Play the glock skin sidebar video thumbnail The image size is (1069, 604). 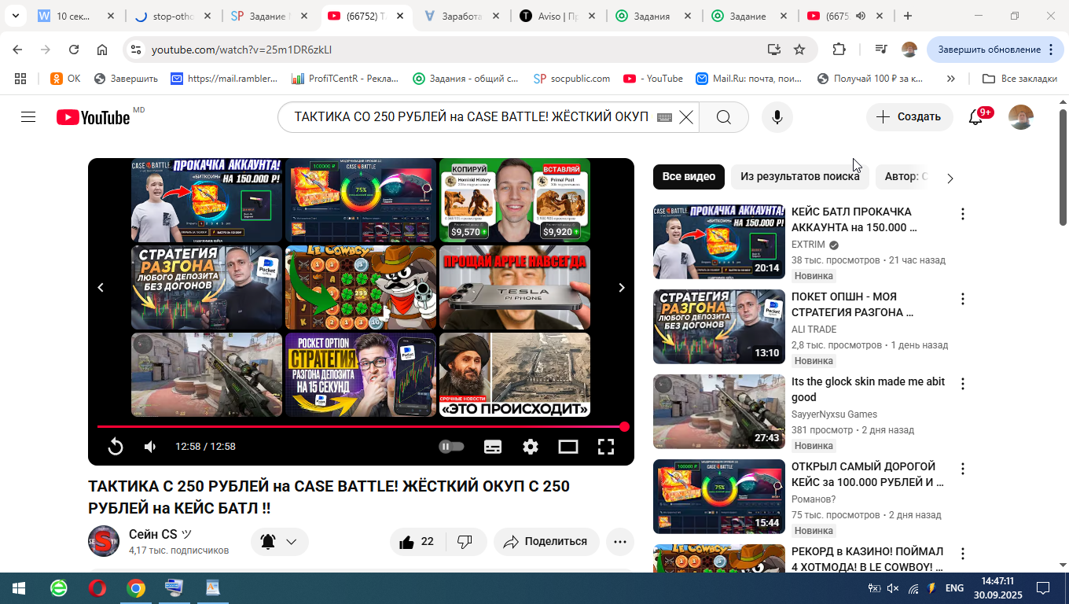pos(719,411)
